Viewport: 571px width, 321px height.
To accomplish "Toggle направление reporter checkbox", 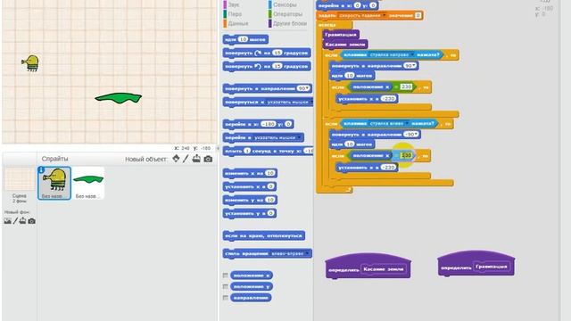I will pyautogui.click(x=226, y=298).
